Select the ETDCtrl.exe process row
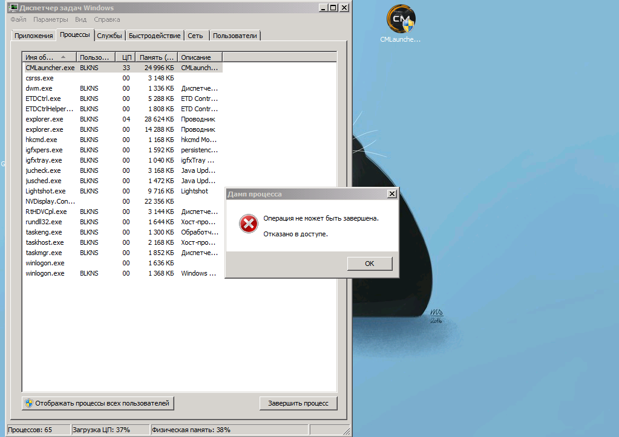 [x=123, y=99]
